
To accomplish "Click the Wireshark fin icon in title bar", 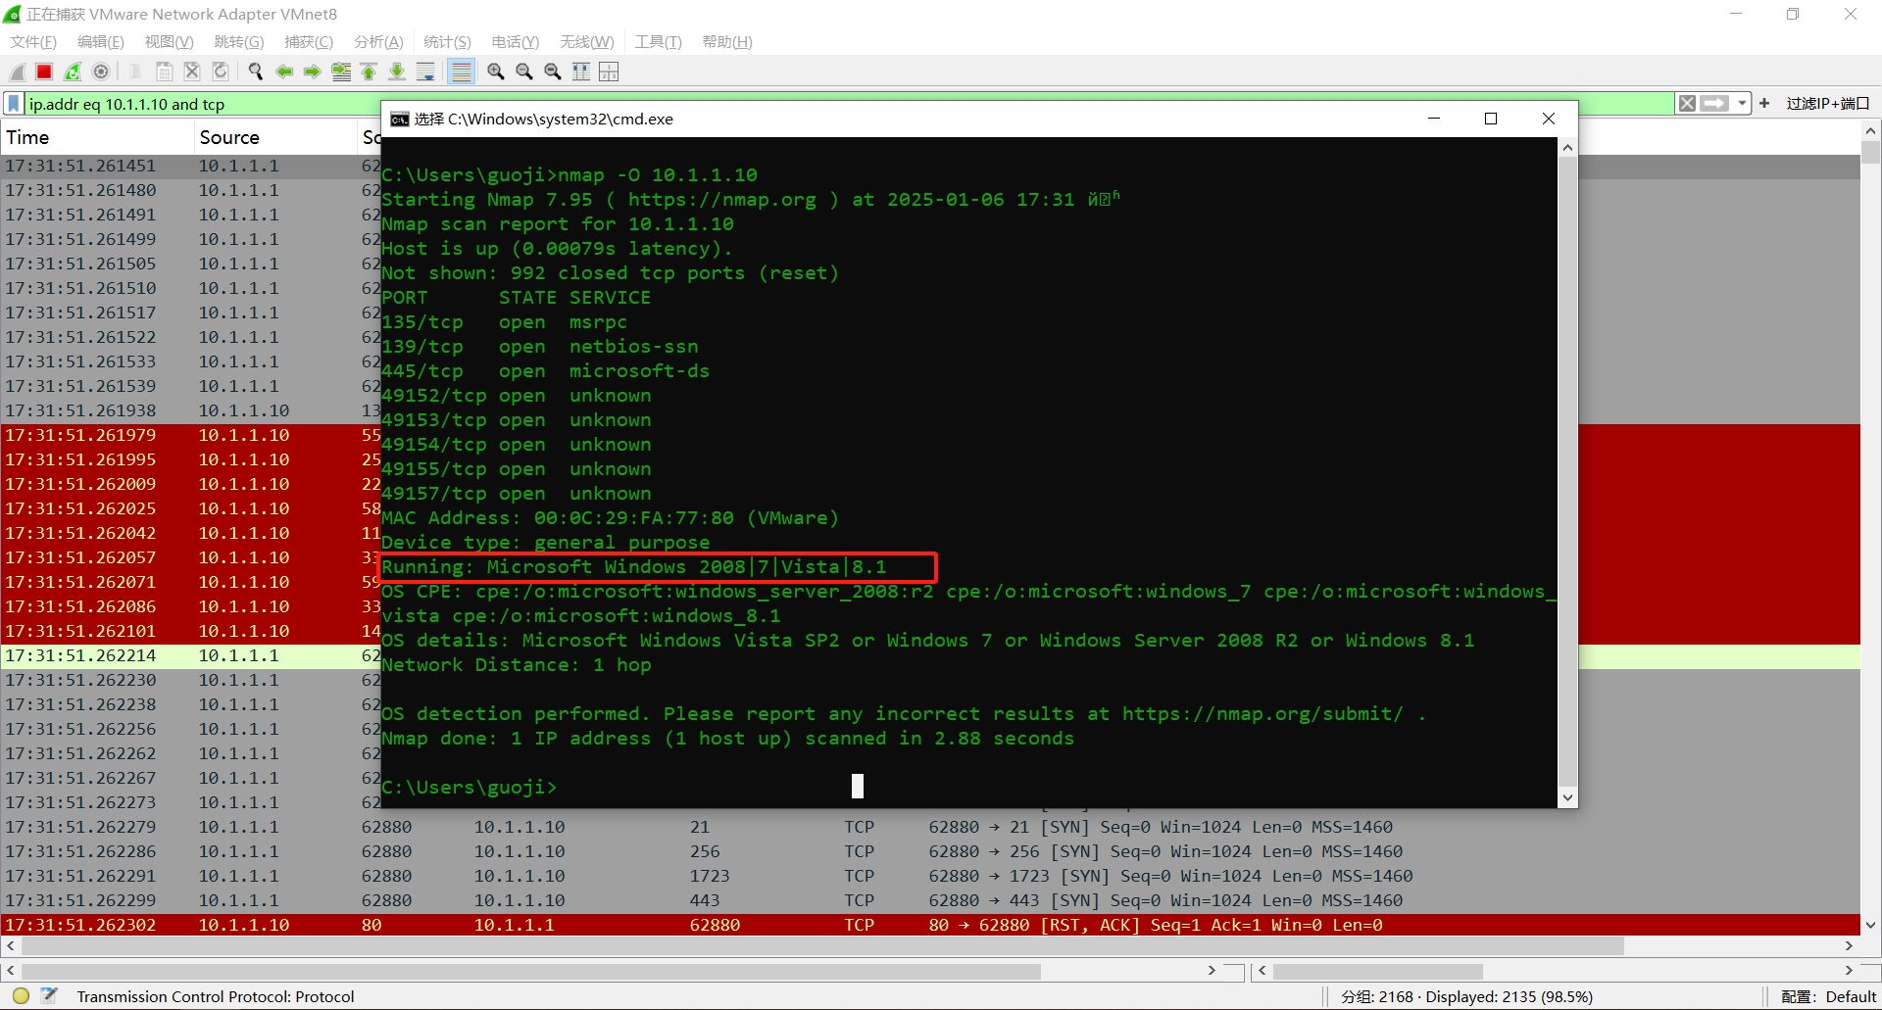I will [13, 14].
